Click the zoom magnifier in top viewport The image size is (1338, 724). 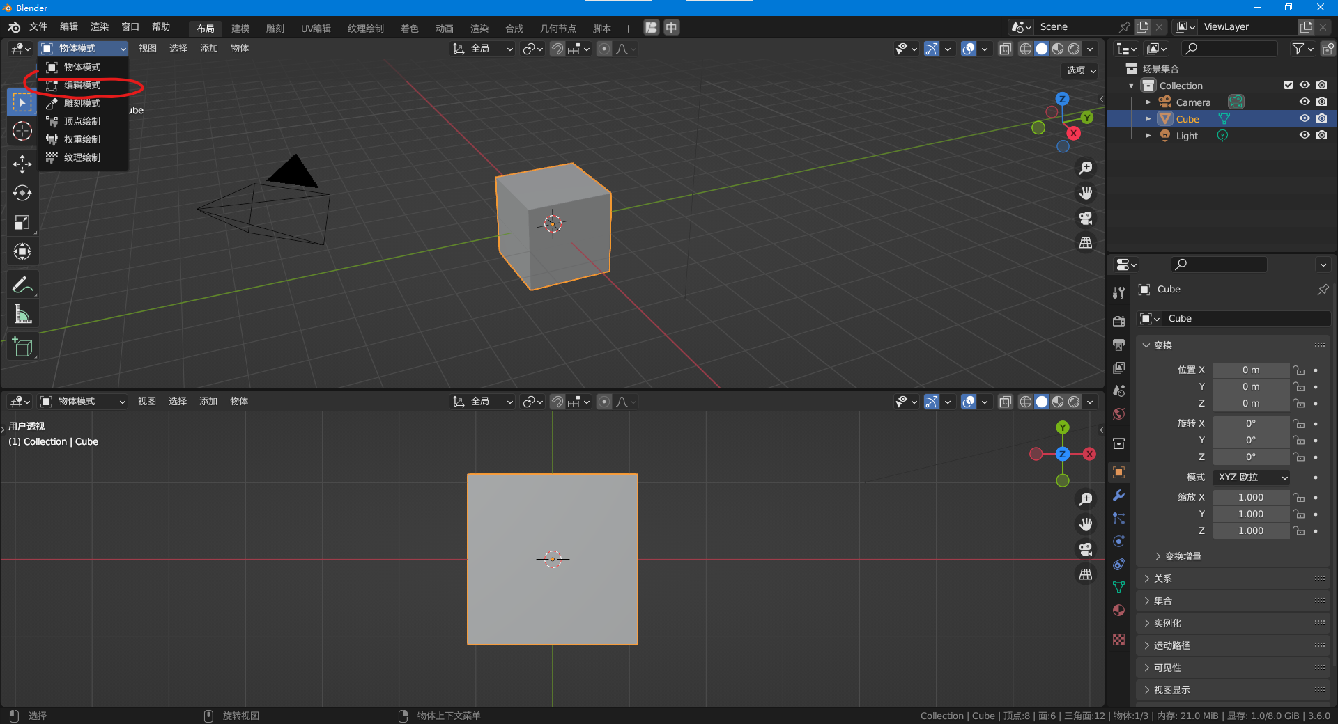pyautogui.click(x=1086, y=168)
